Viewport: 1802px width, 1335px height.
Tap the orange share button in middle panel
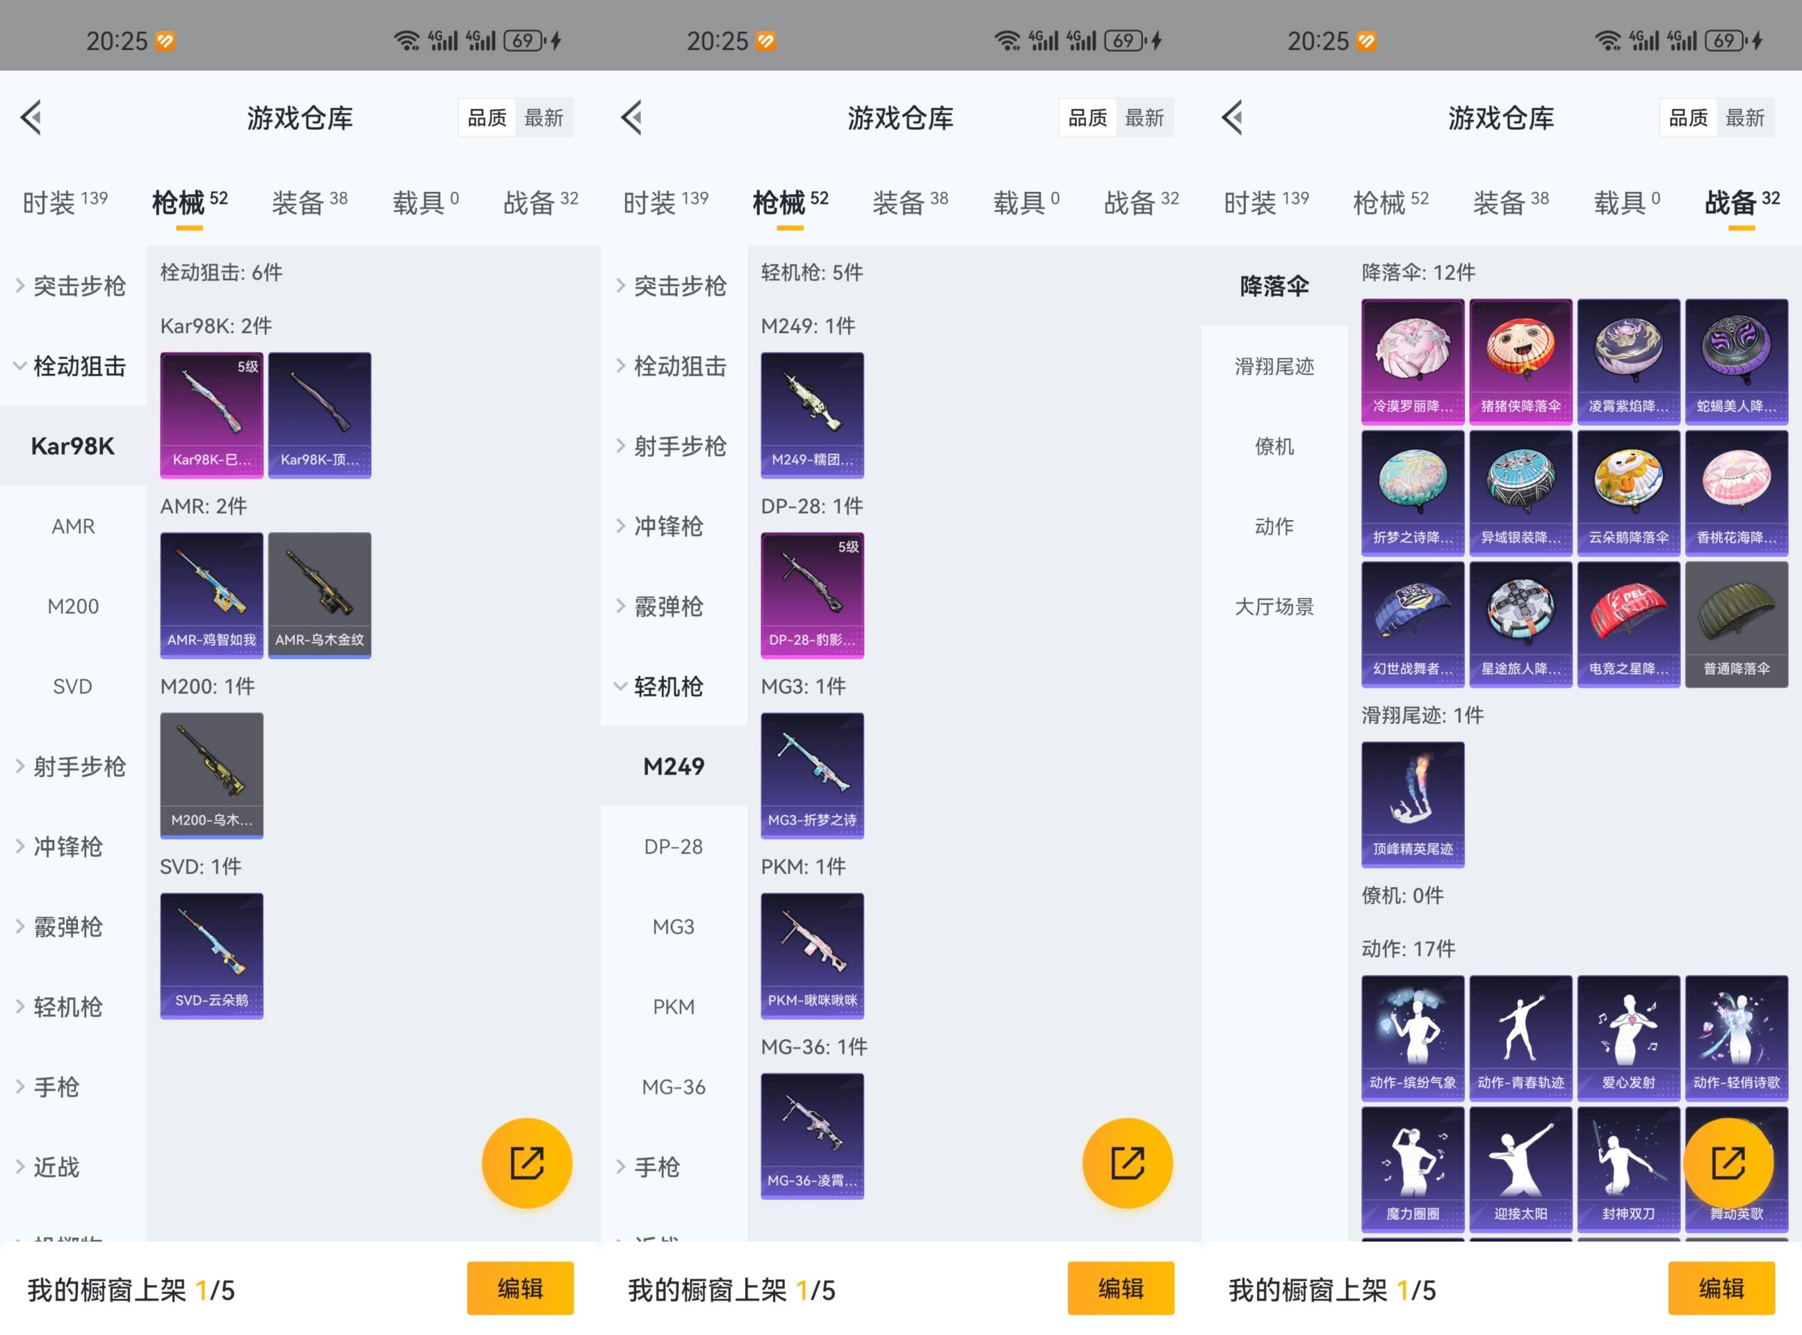[1127, 1163]
